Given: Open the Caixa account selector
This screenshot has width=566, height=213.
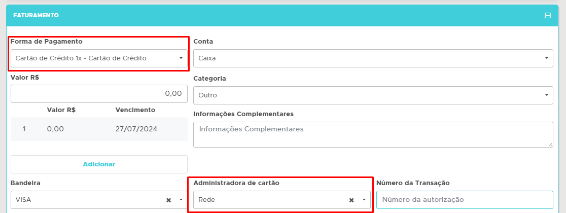Looking at the screenshot, I should tap(365, 58).
